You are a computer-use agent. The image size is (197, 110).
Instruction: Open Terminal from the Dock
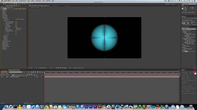click(15, 107)
